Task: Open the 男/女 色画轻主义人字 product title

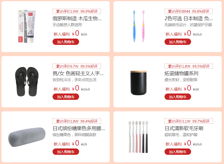Action: point(78,73)
